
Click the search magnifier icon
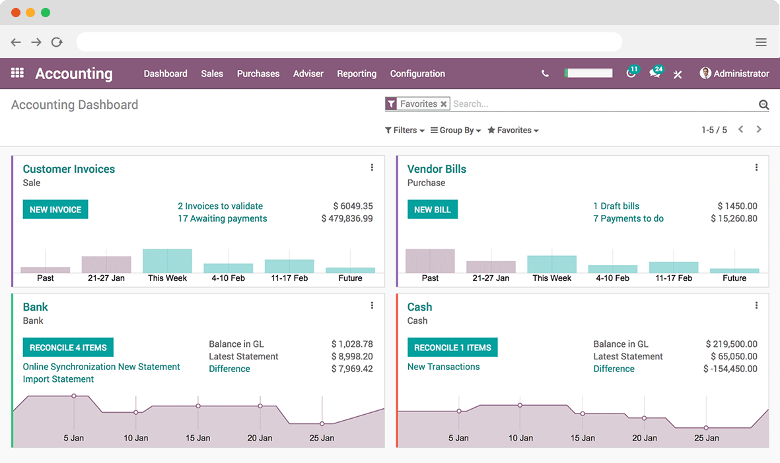coord(763,104)
